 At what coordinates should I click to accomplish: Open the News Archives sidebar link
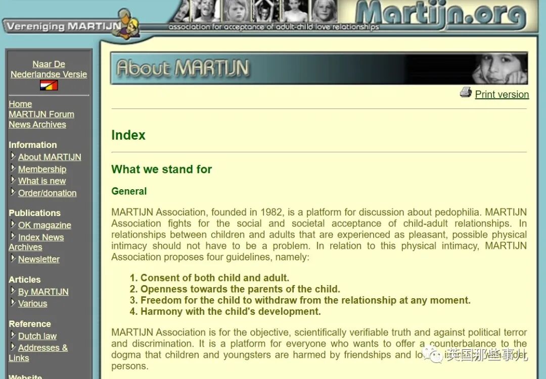click(37, 125)
